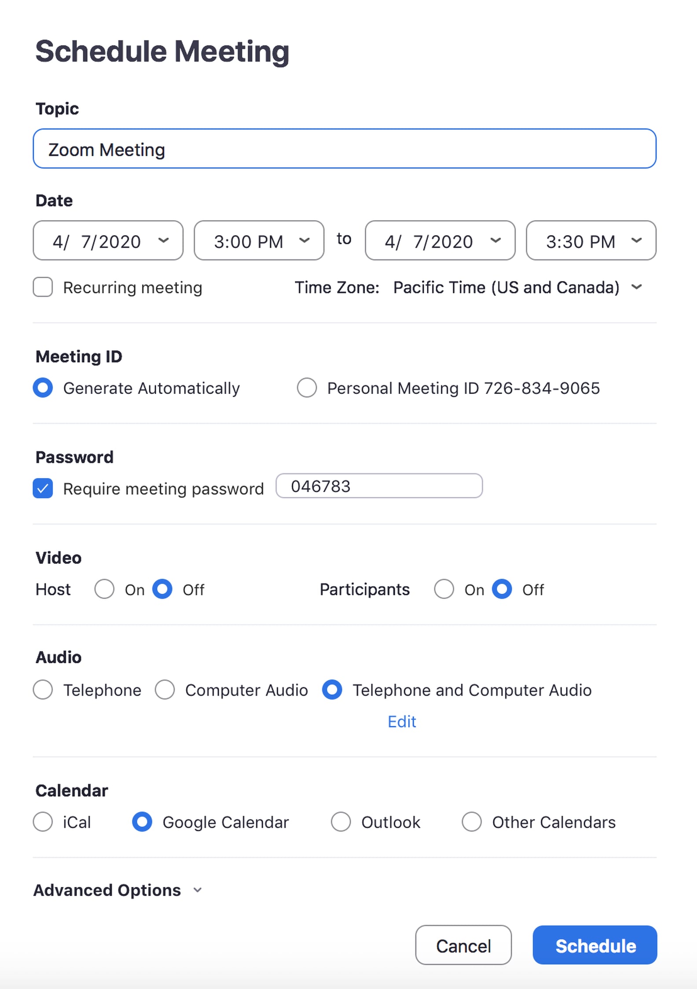
Task: Open the 3:00 PM start time dropdown
Action: [259, 241]
